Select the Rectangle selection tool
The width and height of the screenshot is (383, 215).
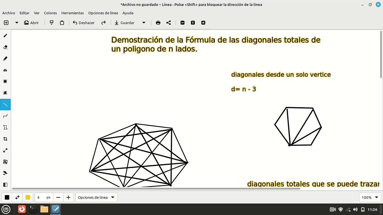click(x=5, y=82)
